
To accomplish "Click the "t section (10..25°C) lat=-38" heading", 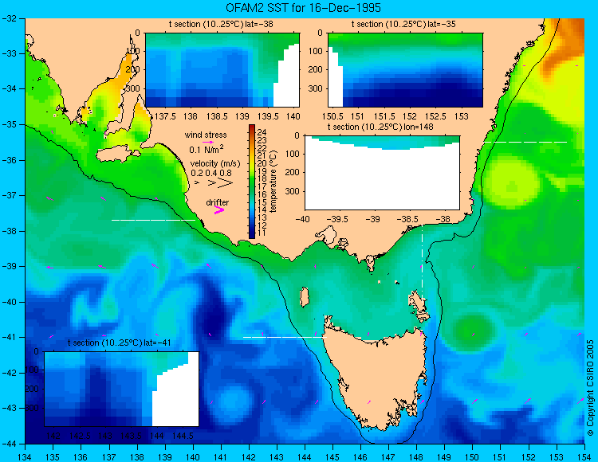I will pyautogui.click(x=221, y=25).
